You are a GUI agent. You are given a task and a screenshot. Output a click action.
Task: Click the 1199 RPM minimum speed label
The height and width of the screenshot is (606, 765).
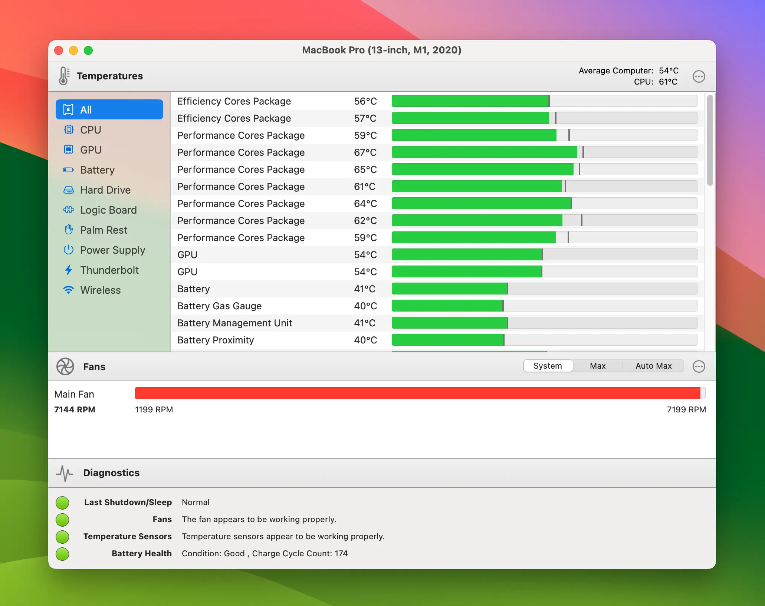pyautogui.click(x=154, y=409)
